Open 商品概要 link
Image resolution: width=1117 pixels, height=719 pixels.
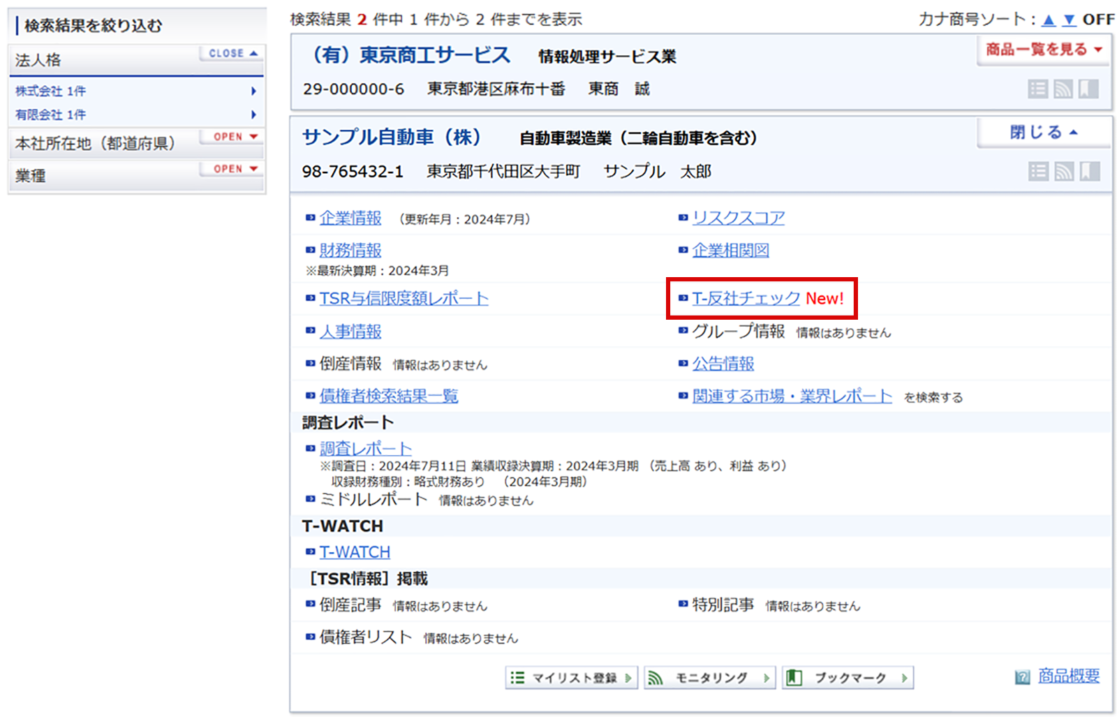tap(1069, 676)
